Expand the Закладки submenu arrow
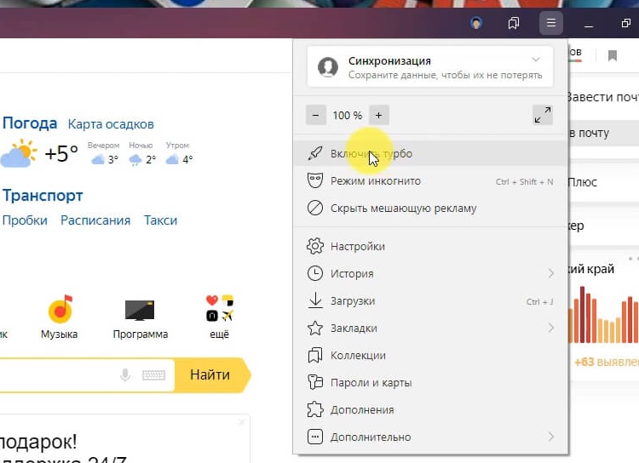Viewport: 639px width, 463px height. tap(551, 328)
